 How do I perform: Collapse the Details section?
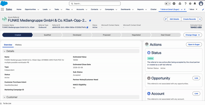[5, 51]
